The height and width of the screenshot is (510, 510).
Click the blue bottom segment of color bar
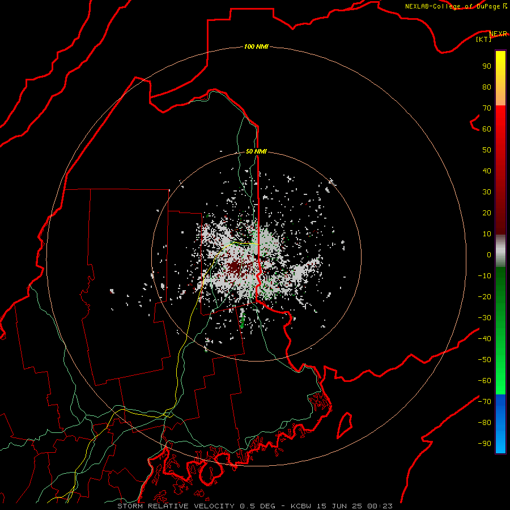tap(500, 424)
